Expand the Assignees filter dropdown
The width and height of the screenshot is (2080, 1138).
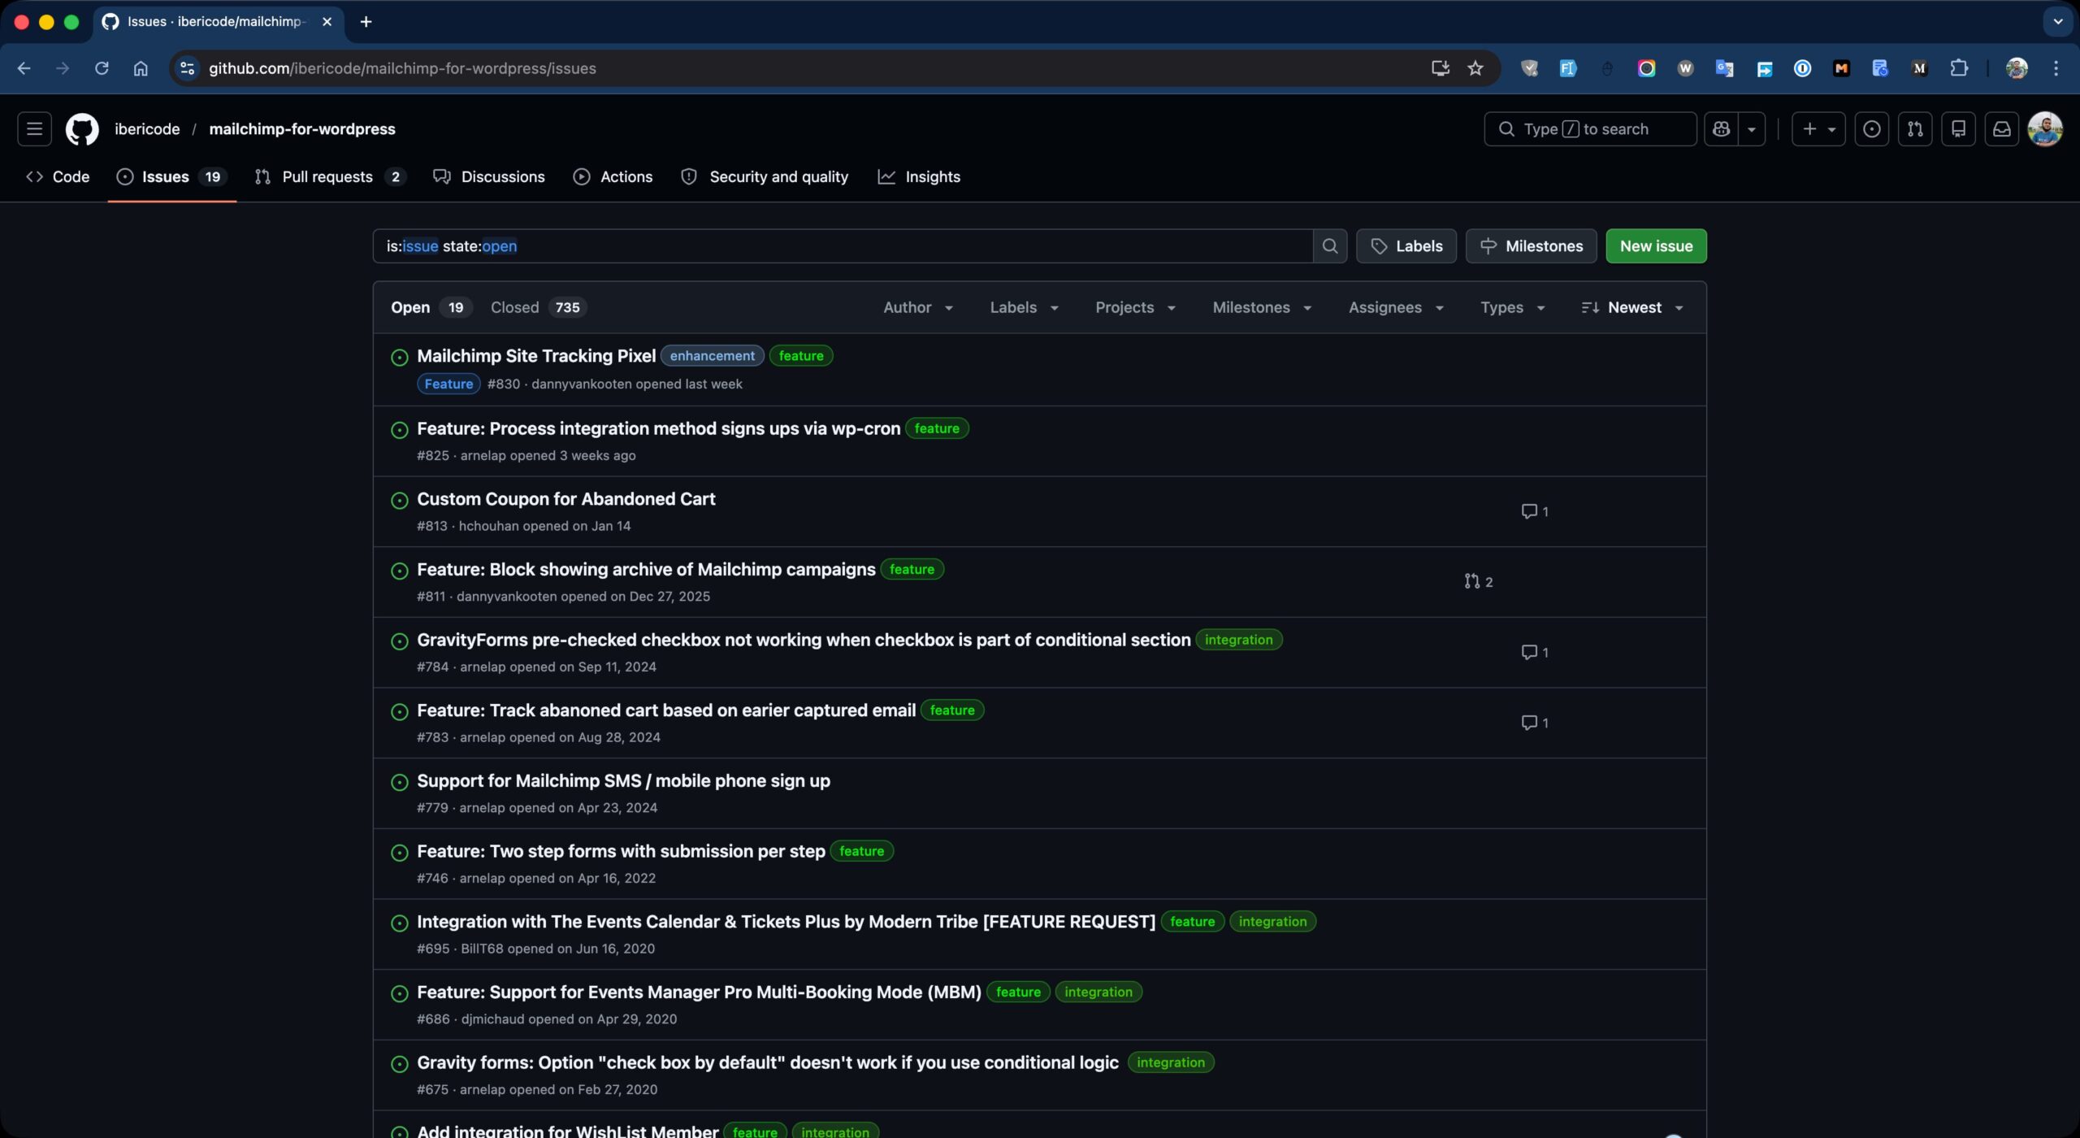[x=1396, y=307]
